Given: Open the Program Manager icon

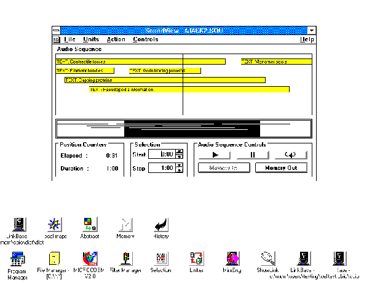Looking at the screenshot, I should (x=17, y=259).
